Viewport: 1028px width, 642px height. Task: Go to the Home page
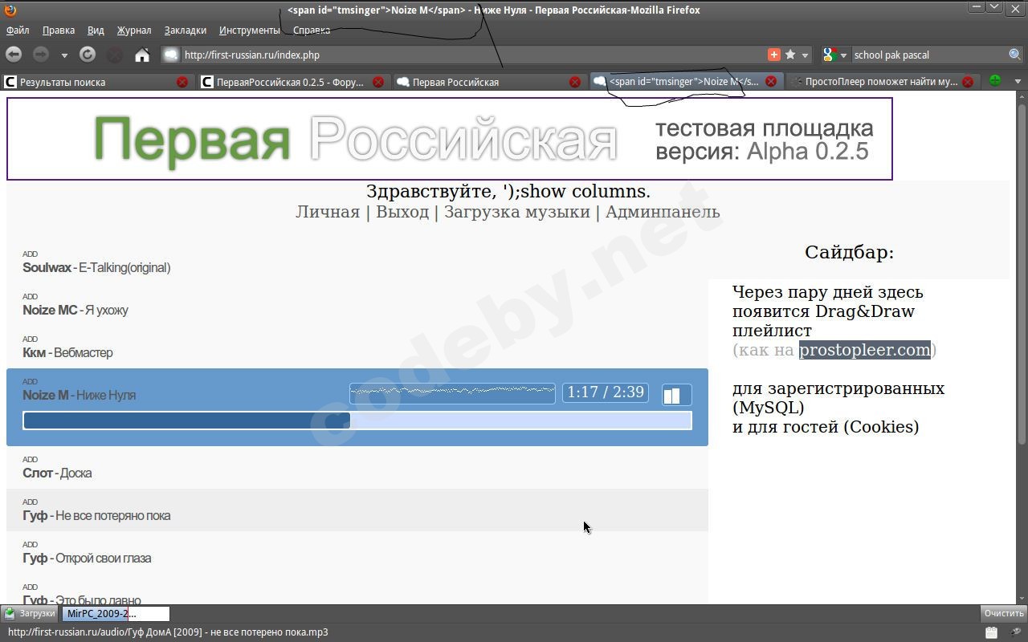(142, 55)
